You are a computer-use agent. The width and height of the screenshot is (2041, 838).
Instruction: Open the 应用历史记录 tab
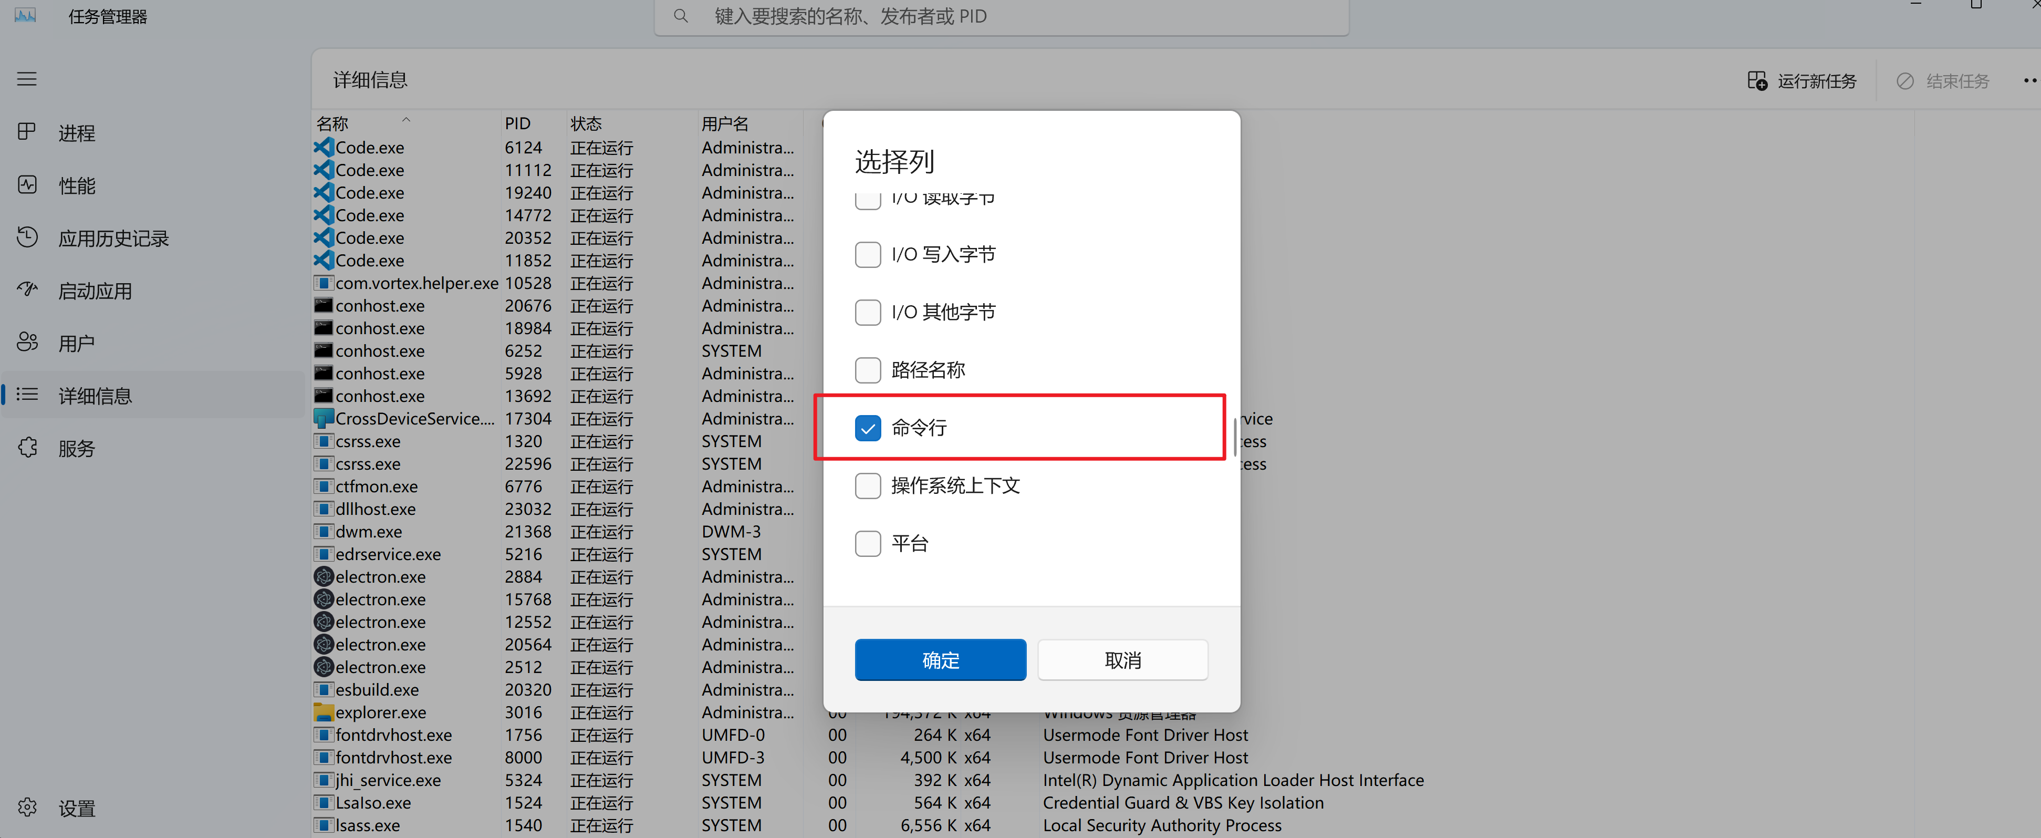pos(153,238)
